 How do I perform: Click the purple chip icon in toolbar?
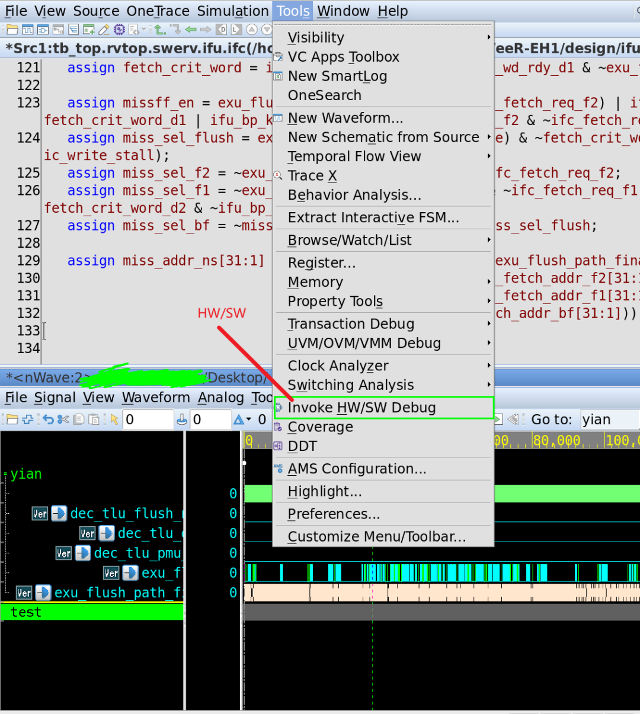[119, 29]
